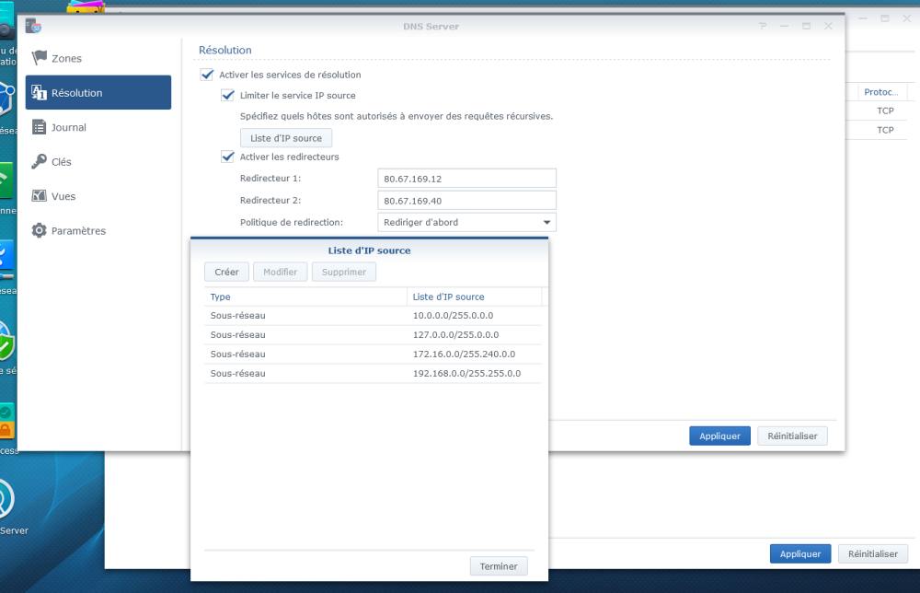Click the Journal list icon in sidebar

tap(39, 127)
